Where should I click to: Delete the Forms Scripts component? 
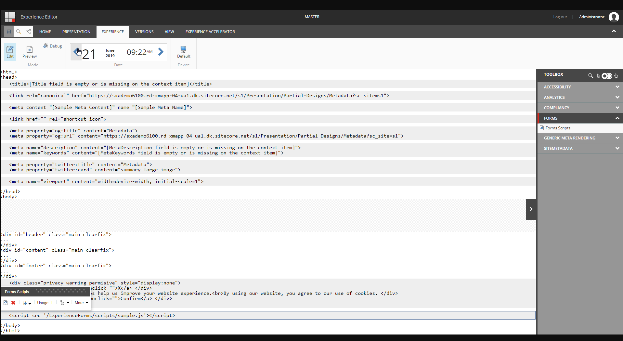tap(13, 303)
